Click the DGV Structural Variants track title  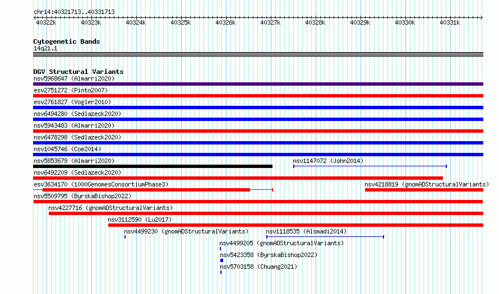[x=78, y=72]
